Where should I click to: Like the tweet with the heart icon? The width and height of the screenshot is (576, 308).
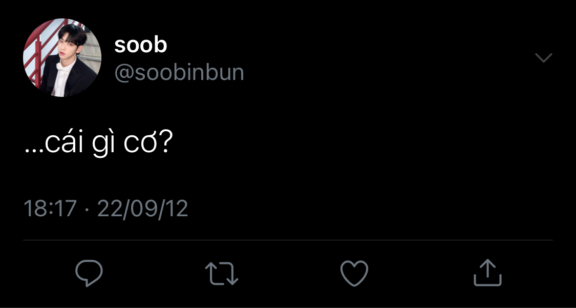(x=354, y=273)
